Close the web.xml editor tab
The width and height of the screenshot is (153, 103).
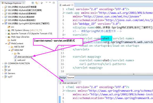(72, 5)
